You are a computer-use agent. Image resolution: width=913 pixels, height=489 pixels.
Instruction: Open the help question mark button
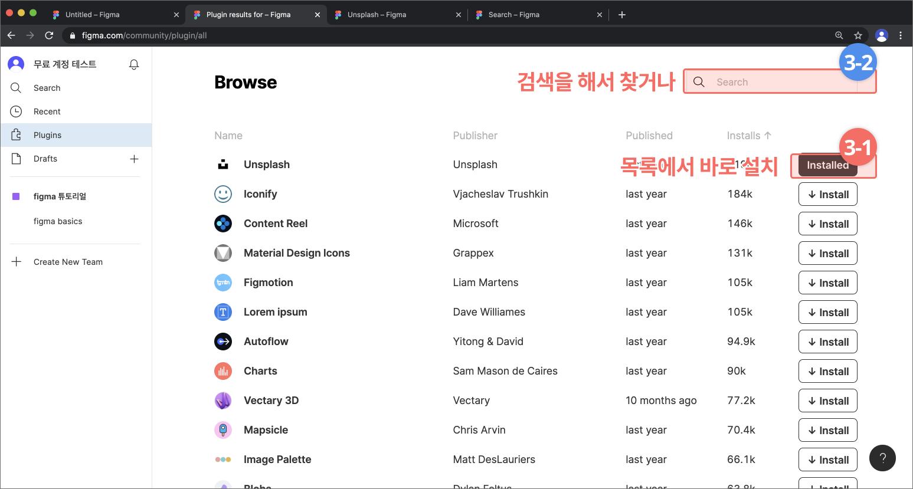point(882,458)
